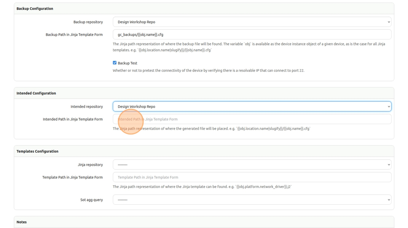Open the Intended repository dropdown
408x228 pixels.
pyautogui.click(x=252, y=106)
